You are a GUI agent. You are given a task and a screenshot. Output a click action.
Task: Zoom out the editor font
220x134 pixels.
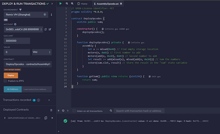(x=67, y=3)
